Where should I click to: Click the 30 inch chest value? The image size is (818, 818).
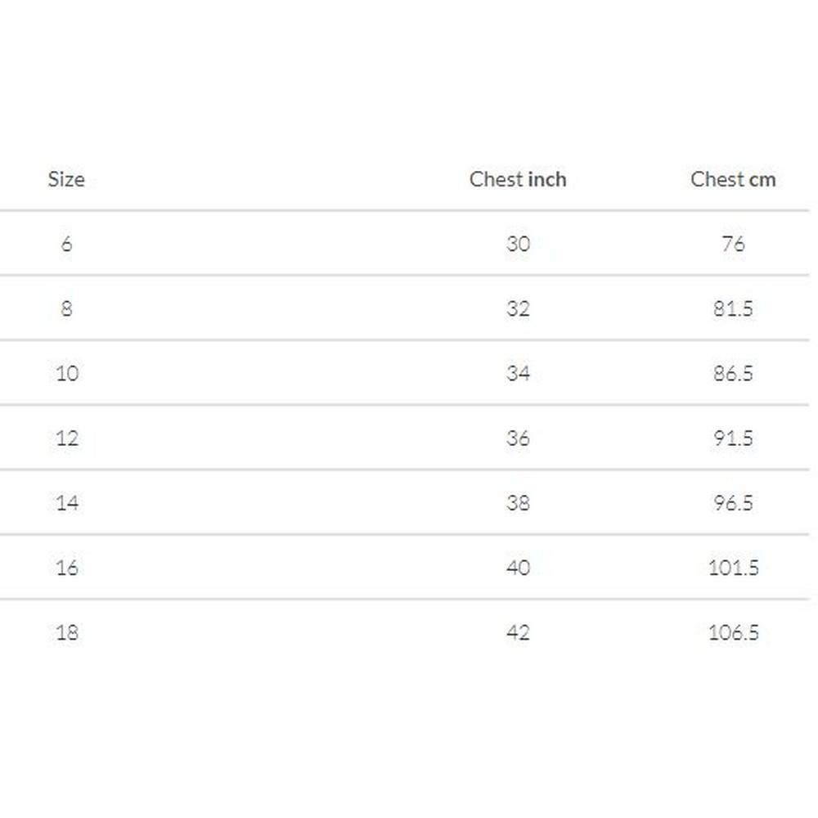[x=518, y=244]
